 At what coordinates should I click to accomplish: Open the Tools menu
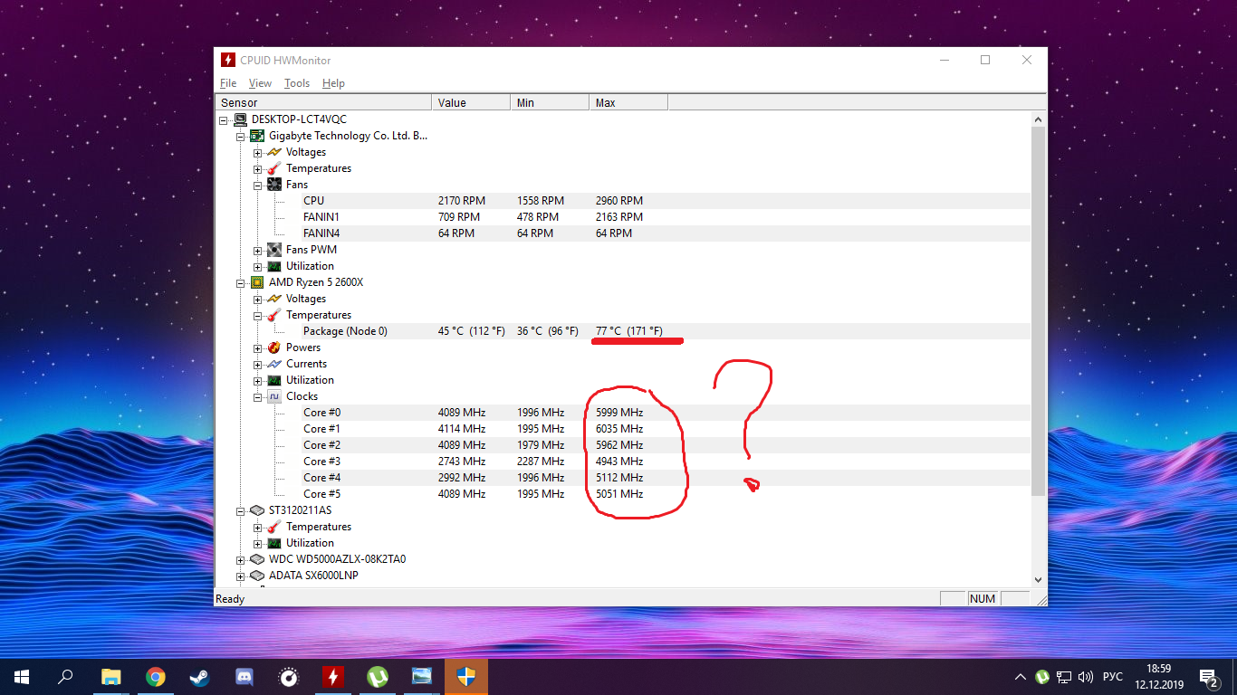pos(297,83)
